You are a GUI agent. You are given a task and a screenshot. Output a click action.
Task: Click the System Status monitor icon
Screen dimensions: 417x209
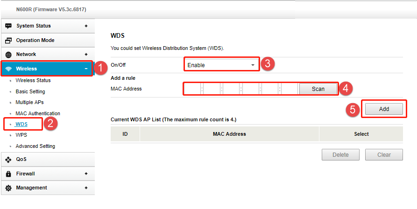(x=8, y=26)
